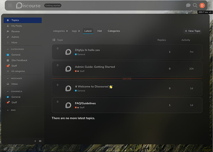Viewport: 213px width, 152px height.
Task: Toggle bulk select icon beside Topic header
Action: pyautogui.click(x=54, y=40)
